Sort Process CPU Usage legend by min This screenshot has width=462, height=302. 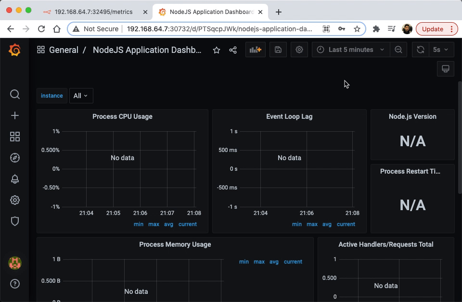tap(139, 224)
